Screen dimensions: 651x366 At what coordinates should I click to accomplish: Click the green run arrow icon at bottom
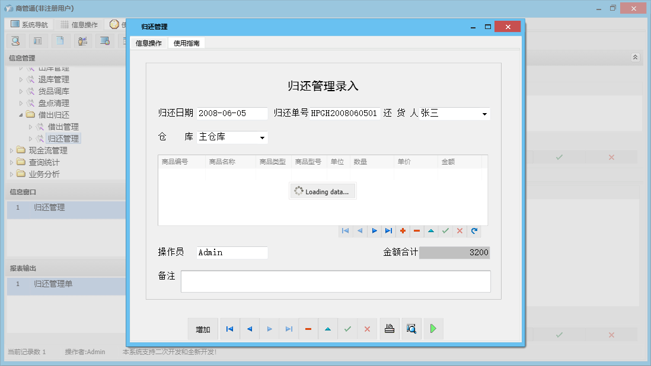point(433,329)
